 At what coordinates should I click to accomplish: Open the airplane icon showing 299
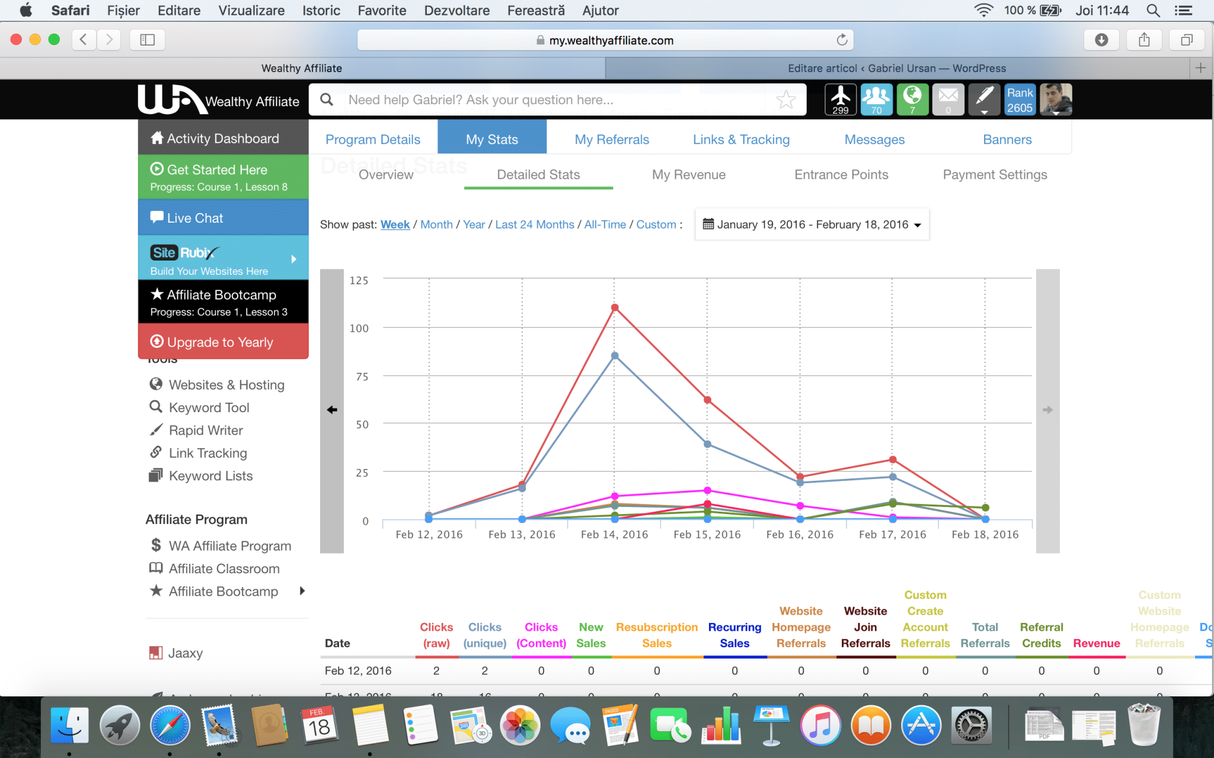point(841,99)
